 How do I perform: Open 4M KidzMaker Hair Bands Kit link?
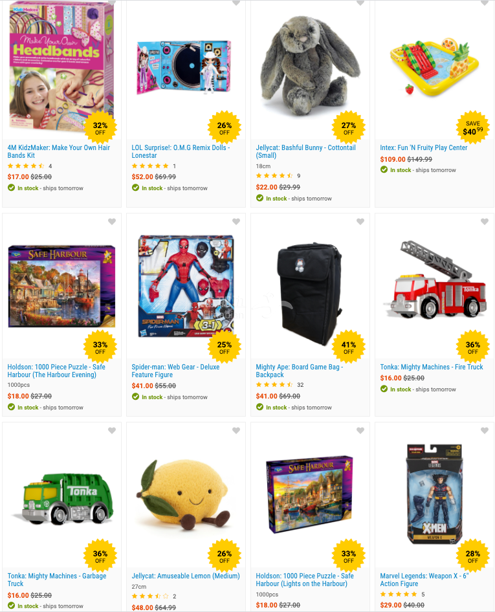tap(58, 151)
